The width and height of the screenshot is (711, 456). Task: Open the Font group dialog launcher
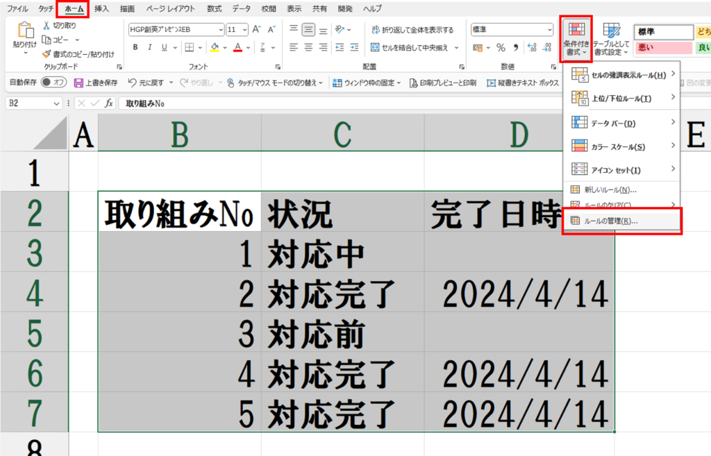[x=278, y=67]
